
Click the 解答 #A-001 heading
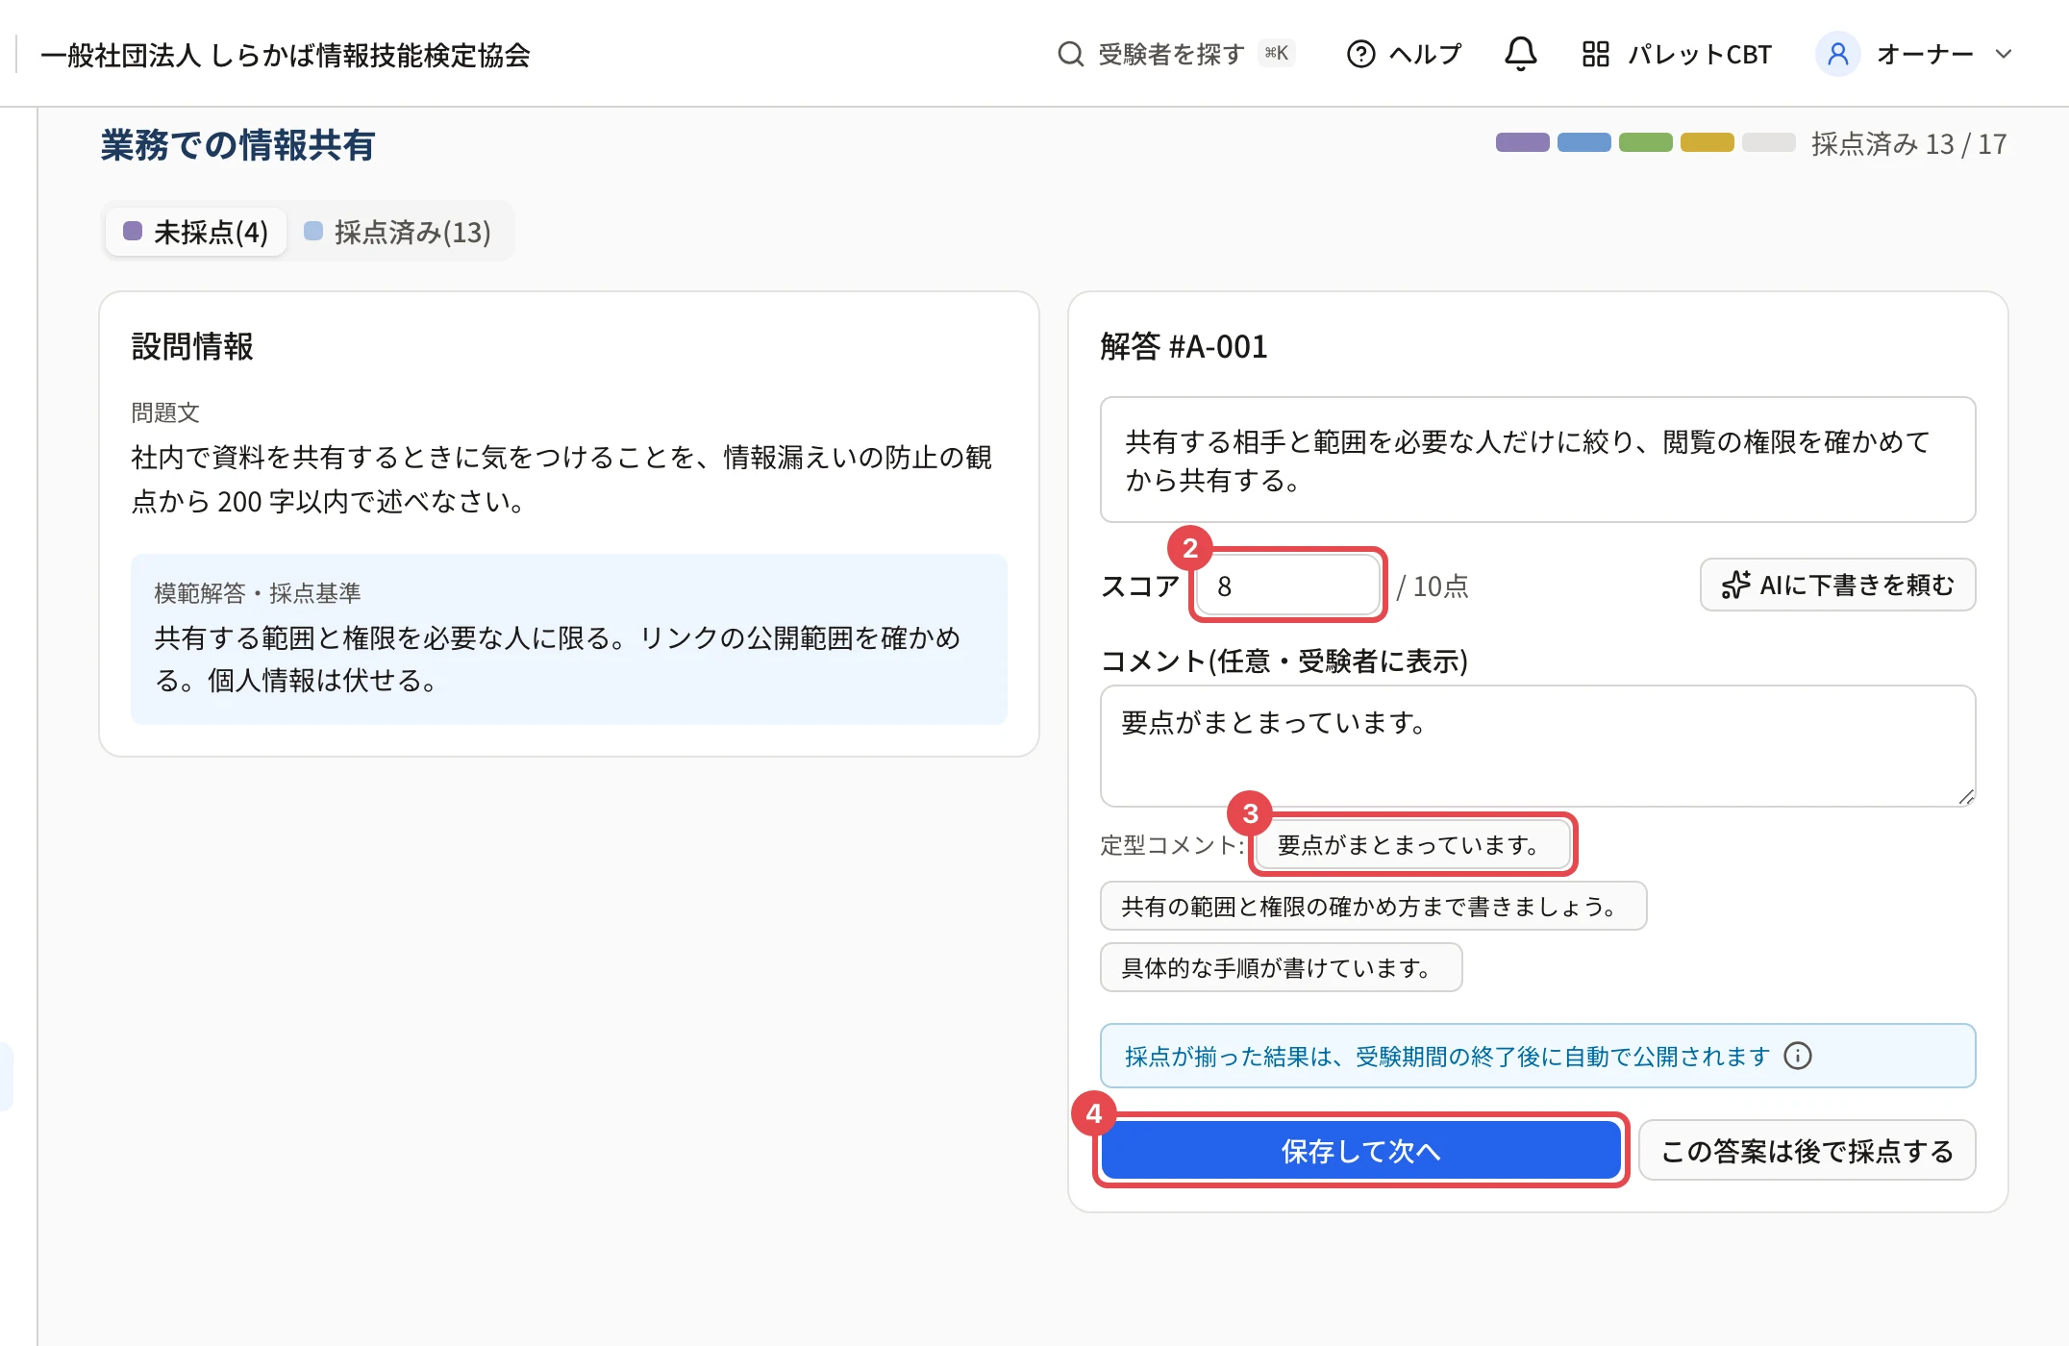[1184, 346]
